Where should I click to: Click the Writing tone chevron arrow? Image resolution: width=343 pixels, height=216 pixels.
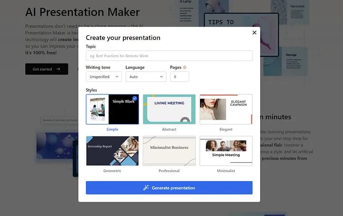(116, 77)
